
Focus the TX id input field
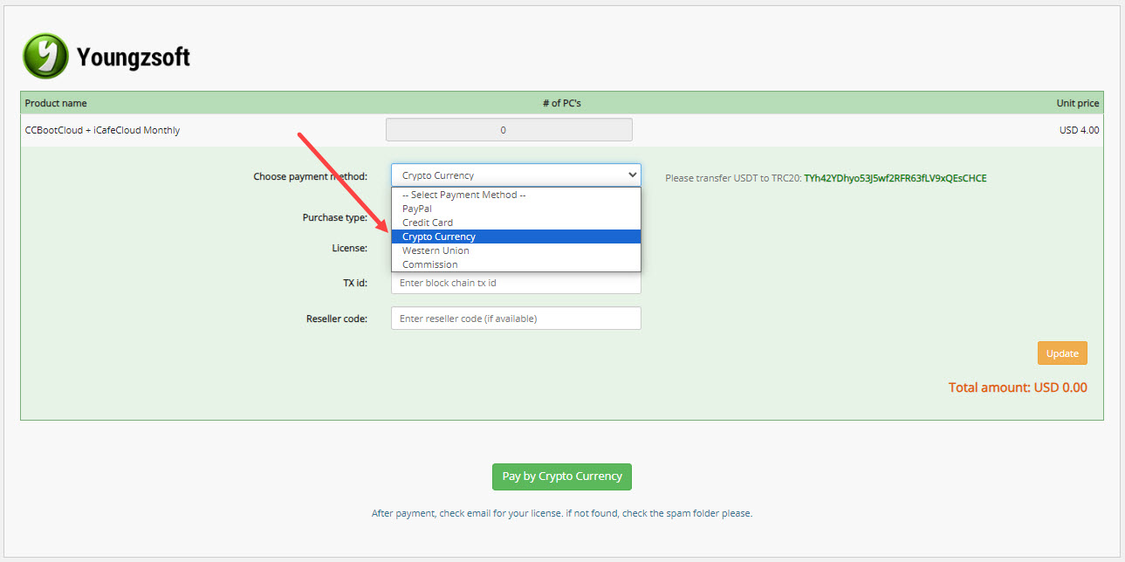515,284
